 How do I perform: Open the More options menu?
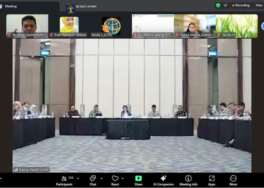(233, 180)
